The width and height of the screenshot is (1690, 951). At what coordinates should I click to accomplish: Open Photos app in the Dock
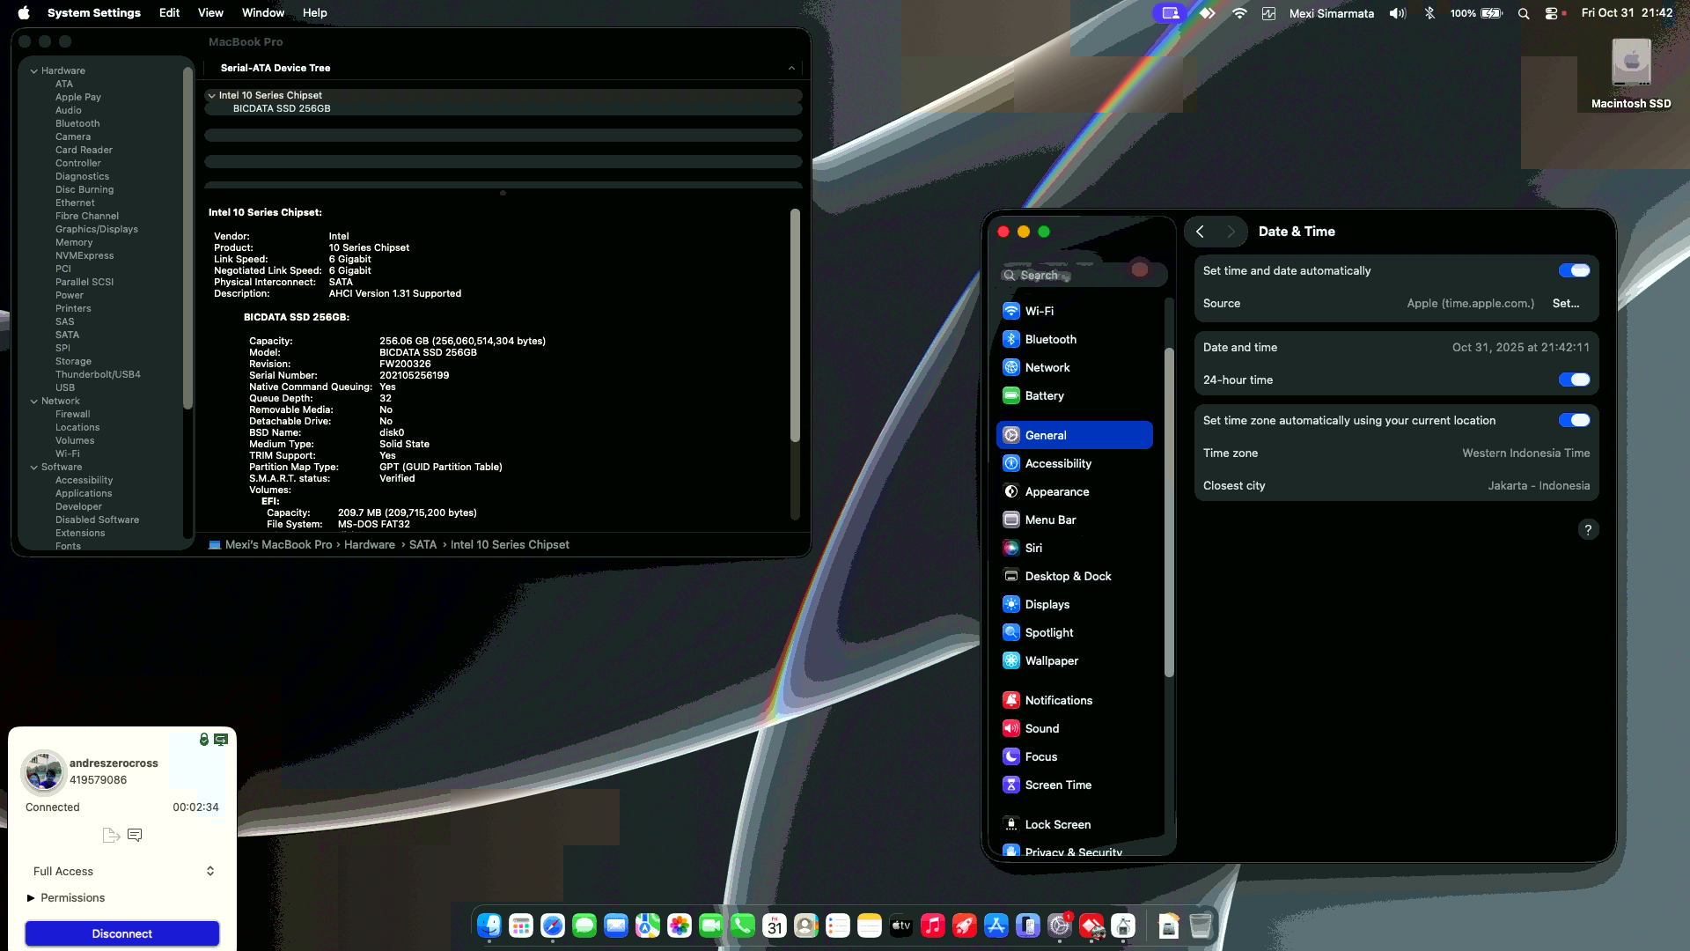[x=680, y=925]
